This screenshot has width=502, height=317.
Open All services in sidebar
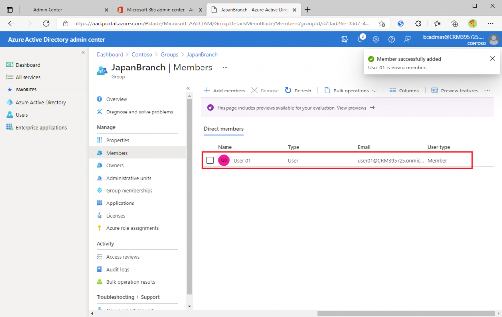click(28, 77)
